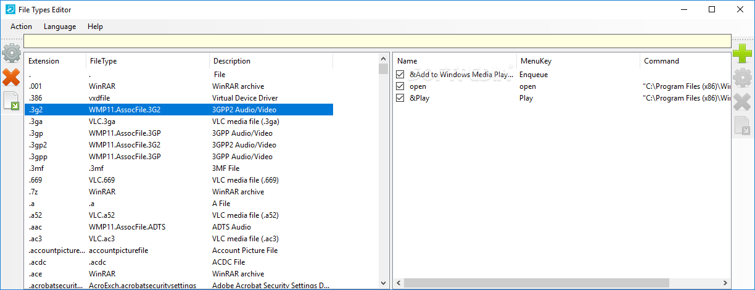This screenshot has height=290, width=755.
Task: Click the gray page icon on right sidebar
Action: pyautogui.click(x=743, y=125)
